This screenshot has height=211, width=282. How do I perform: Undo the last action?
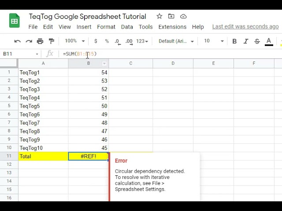18,41
